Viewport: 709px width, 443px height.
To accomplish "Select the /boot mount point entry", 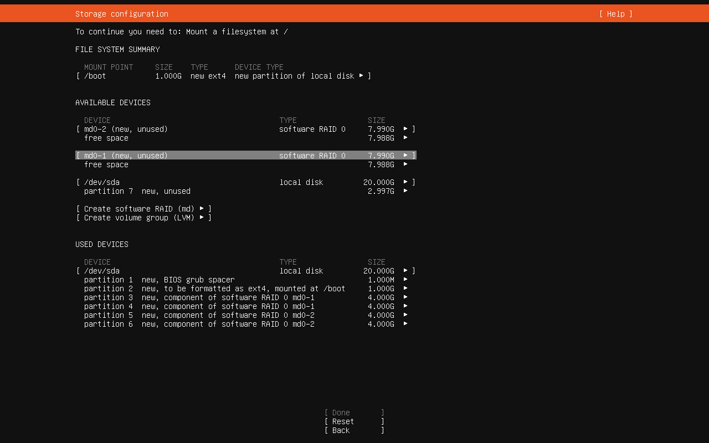I will (x=95, y=76).
